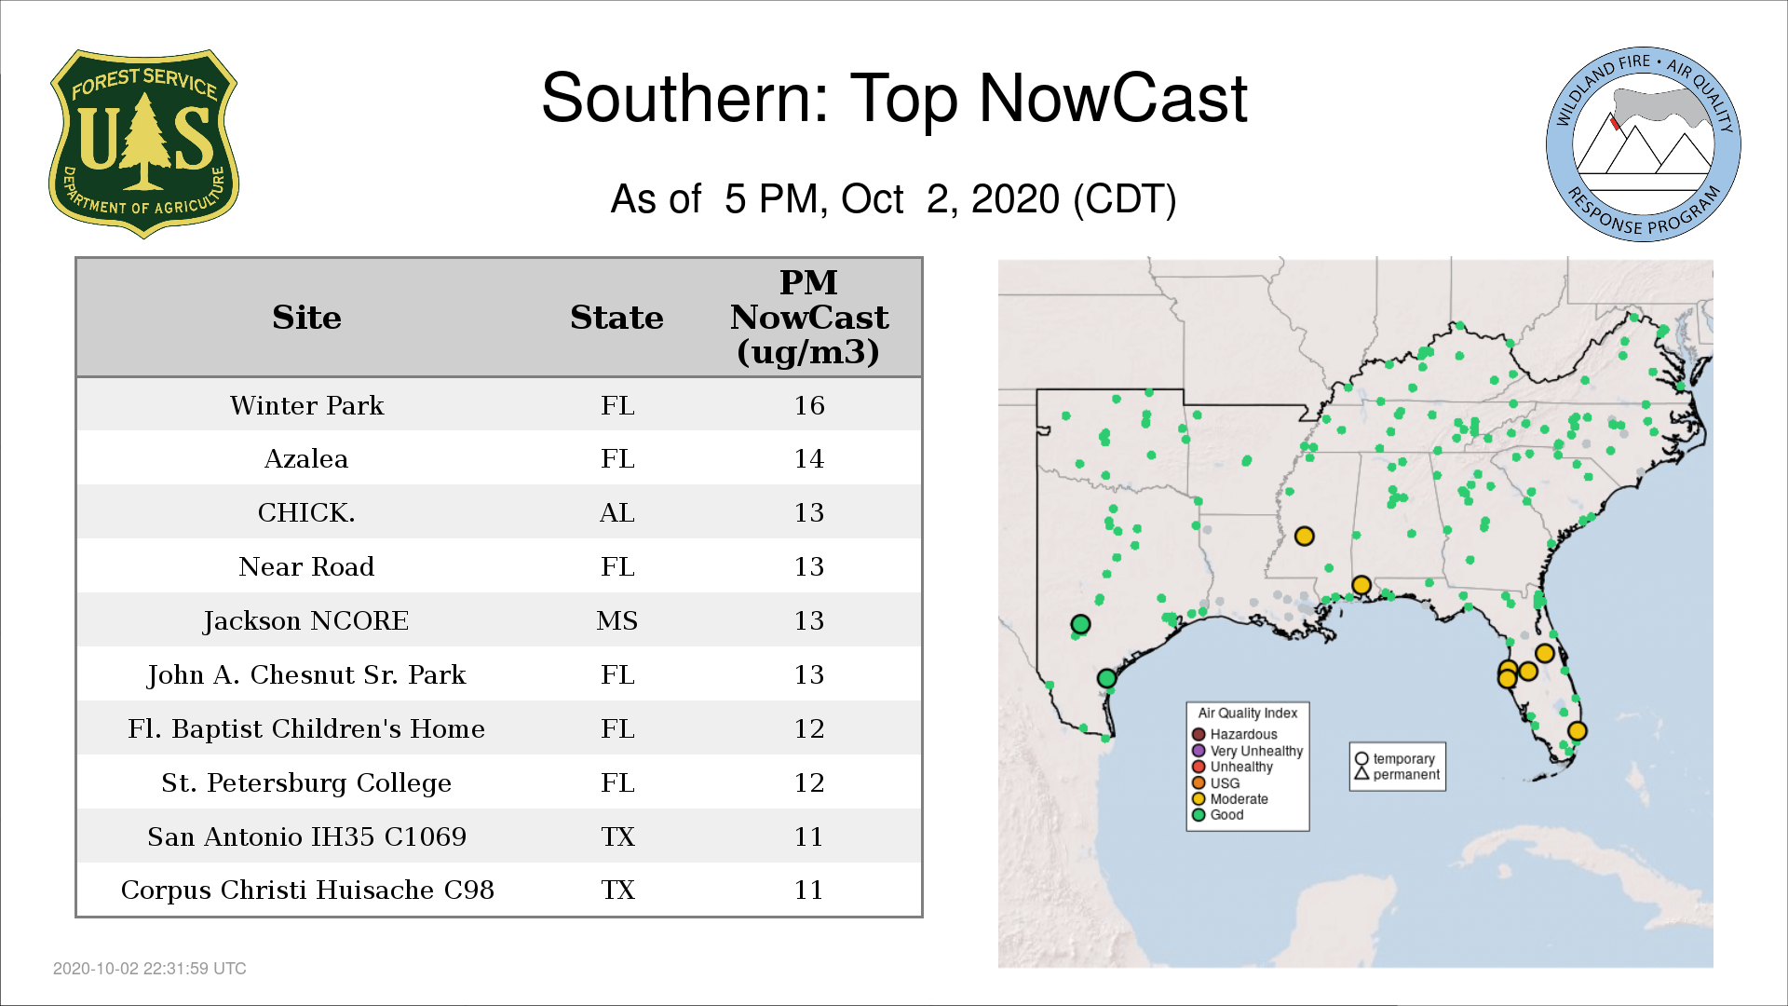The height and width of the screenshot is (1006, 1788).
Task: Select the Jackson NCORE site entry
Action: (x=306, y=620)
